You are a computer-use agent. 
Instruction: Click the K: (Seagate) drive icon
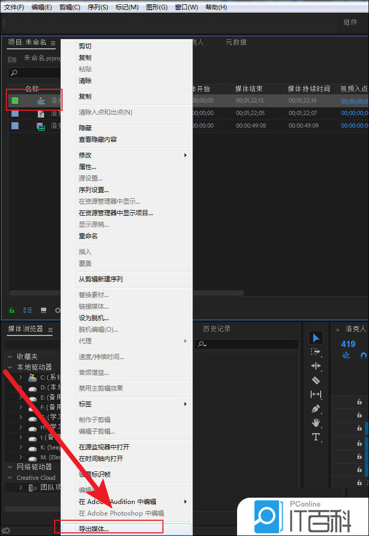coord(33,448)
